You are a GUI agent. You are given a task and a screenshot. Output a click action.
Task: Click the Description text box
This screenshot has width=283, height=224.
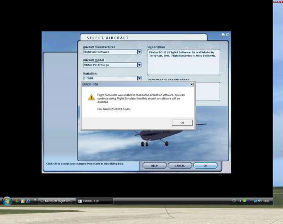coord(184,62)
